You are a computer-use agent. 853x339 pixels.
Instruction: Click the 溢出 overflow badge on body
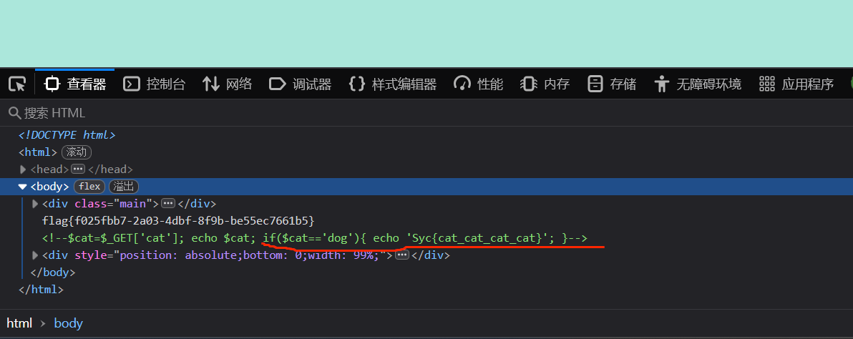point(124,187)
